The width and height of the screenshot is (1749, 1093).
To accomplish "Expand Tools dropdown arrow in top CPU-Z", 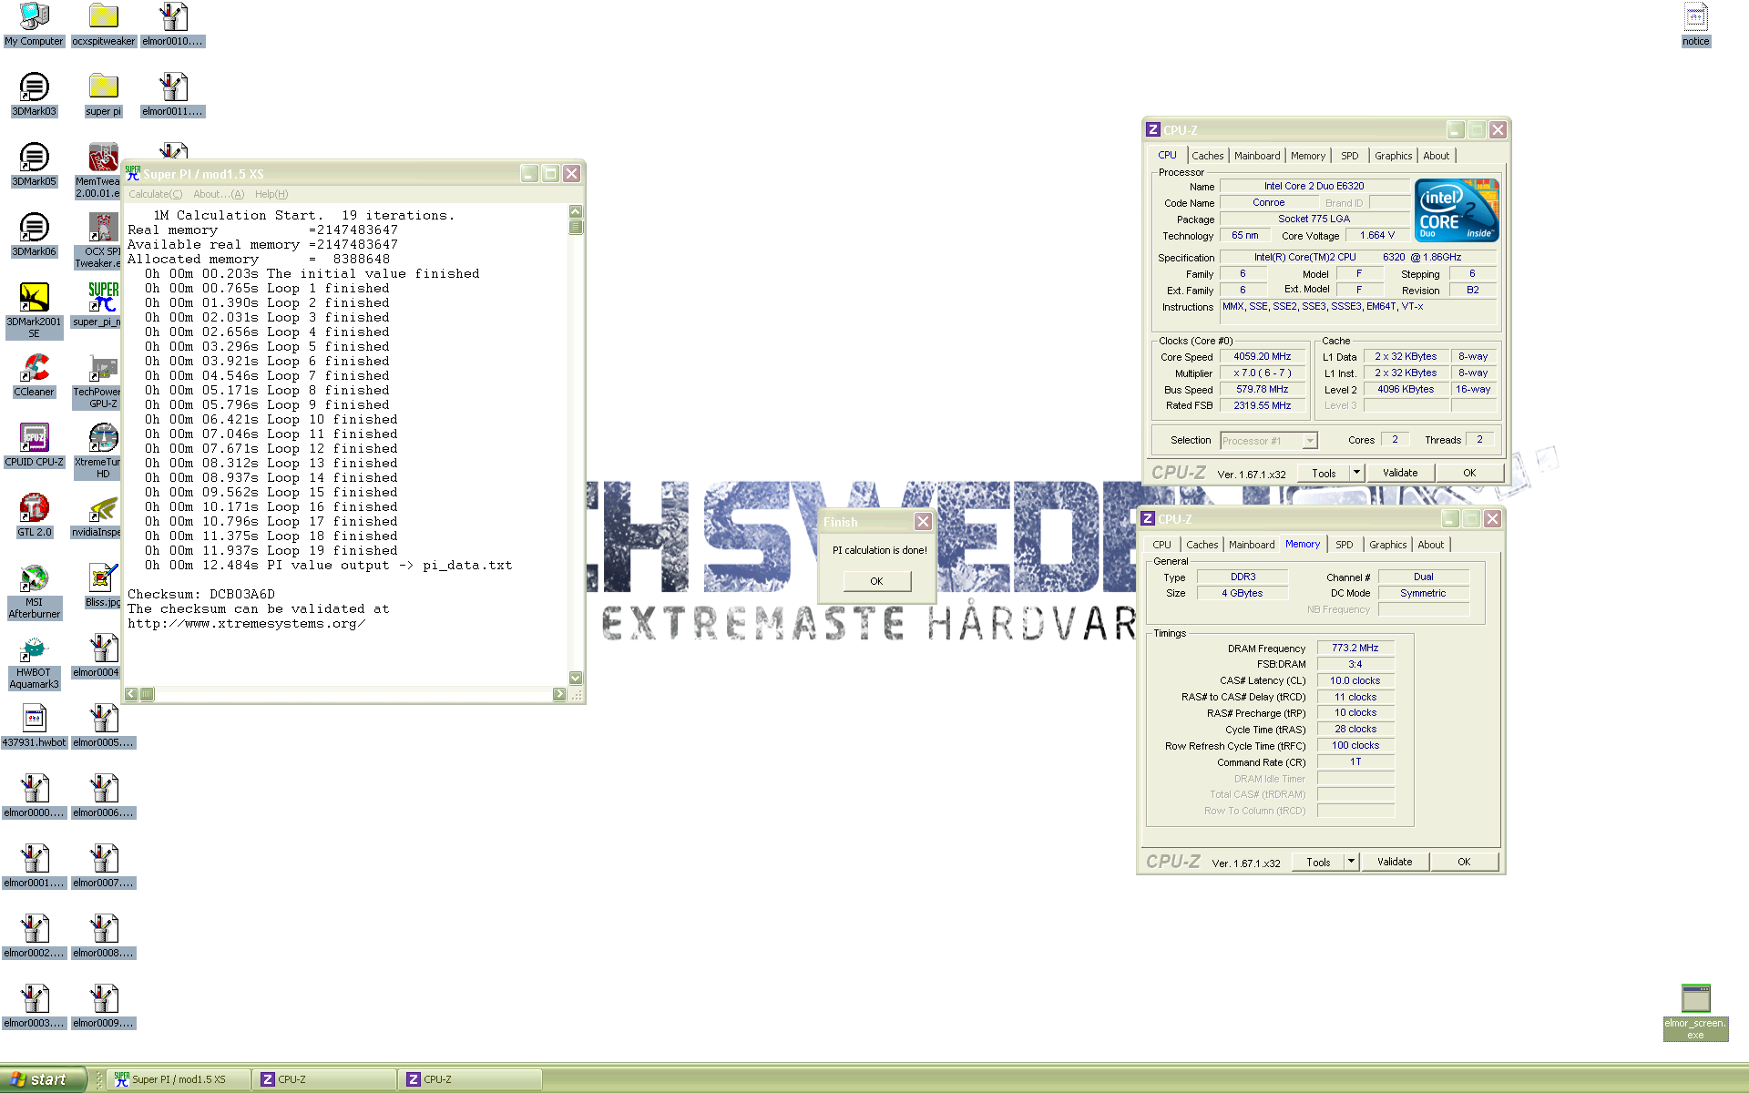I will (x=1356, y=473).
